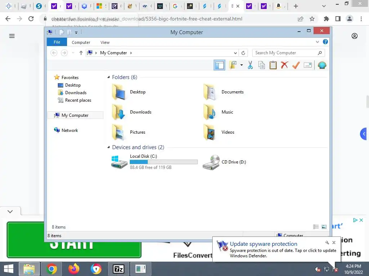Click the Rename icon in toolbar
Screen dimensions: 369x276
click(x=308, y=65)
